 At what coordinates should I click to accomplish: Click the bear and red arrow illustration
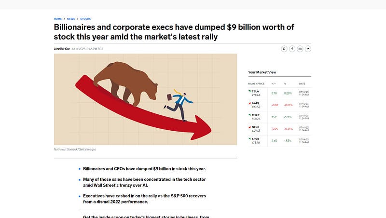[146, 99]
